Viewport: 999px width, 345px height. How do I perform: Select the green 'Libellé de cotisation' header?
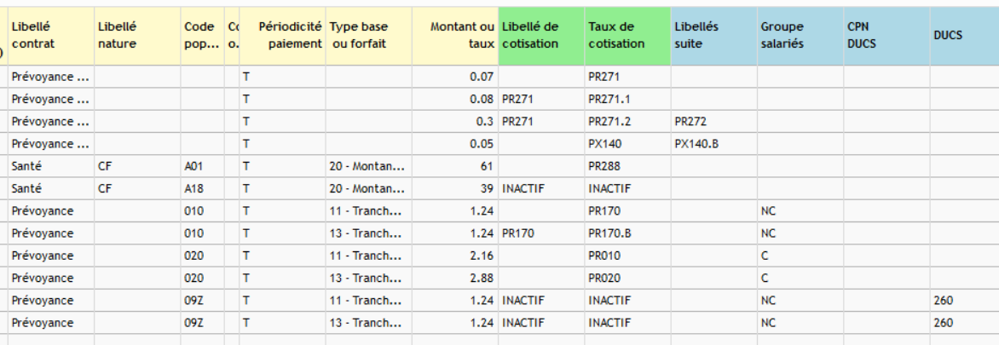(x=541, y=35)
